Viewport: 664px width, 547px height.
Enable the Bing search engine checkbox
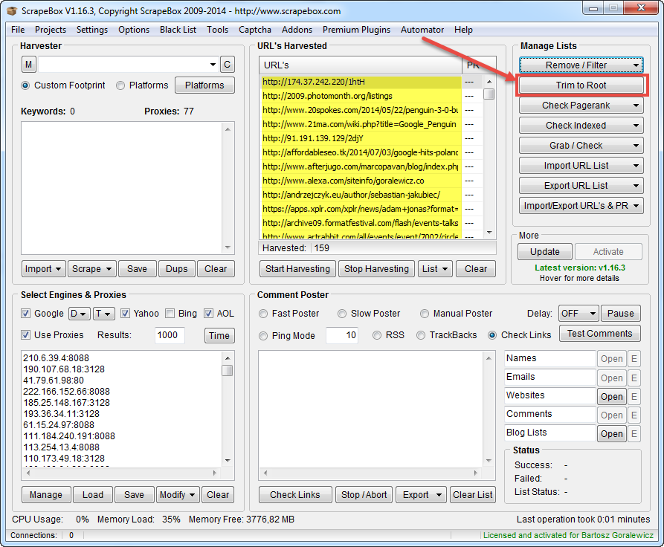pos(169,313)
